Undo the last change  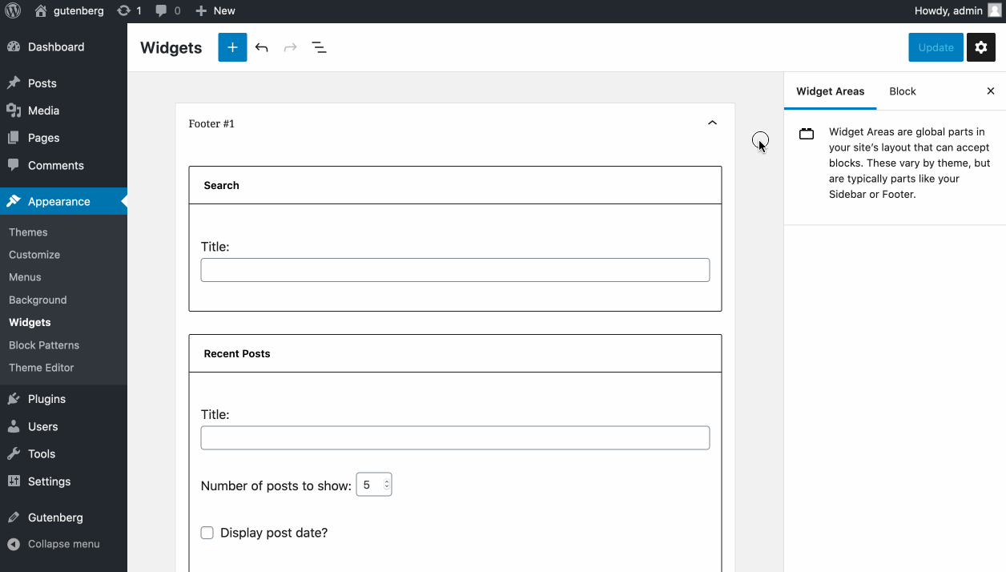(x=262, y=47)
